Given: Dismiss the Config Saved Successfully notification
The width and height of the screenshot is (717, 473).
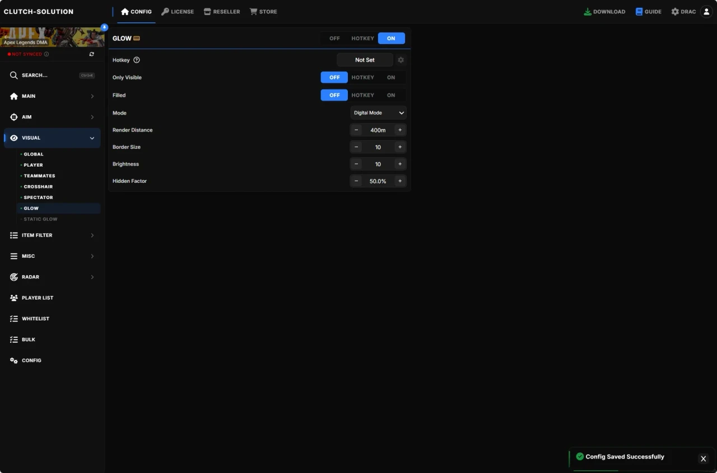Looking at the screenshot, I should [704, 458].
